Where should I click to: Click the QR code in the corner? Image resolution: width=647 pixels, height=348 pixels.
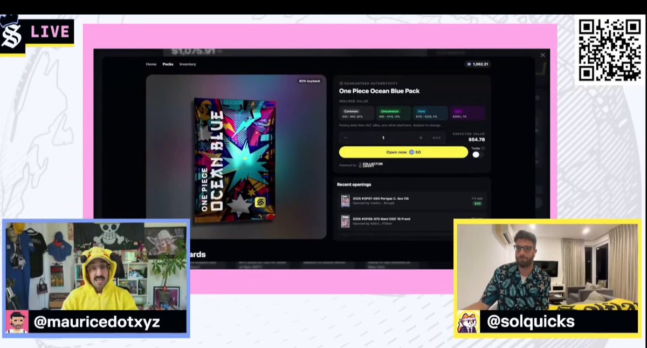[x=610, y=50]
